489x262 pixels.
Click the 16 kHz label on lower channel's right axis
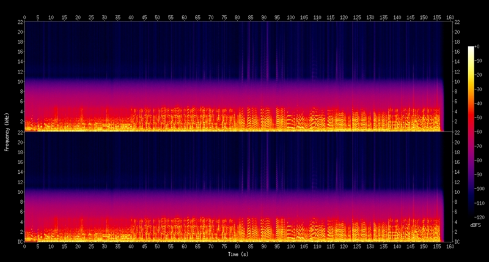(457, 162)
